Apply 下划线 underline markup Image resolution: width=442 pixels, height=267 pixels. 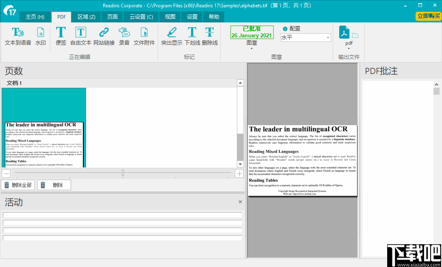[x=192, y=36]
